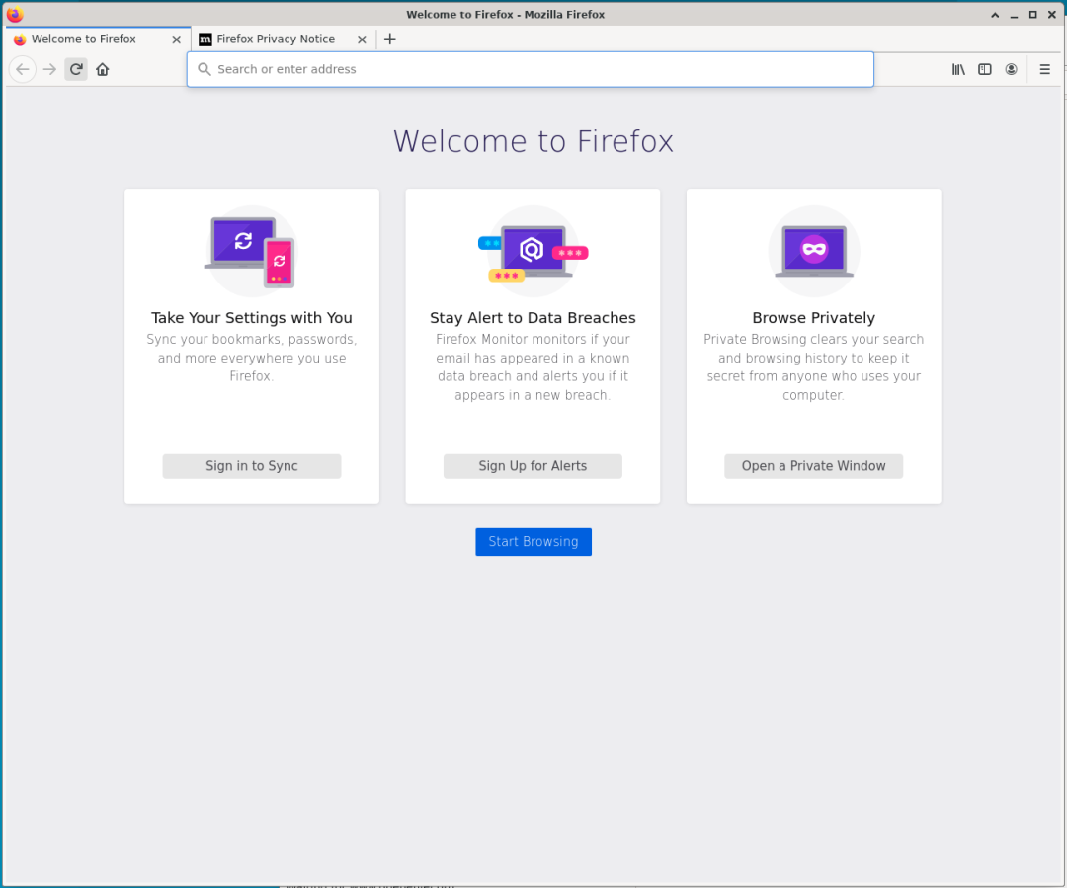Viewport: 1067px width, 888px height.
Task: Click the Forward navigation arrow
Action: 49,69
